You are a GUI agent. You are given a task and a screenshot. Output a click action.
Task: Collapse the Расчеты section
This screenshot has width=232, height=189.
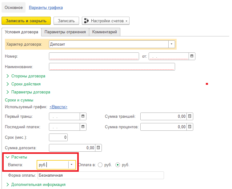[16, 157]
